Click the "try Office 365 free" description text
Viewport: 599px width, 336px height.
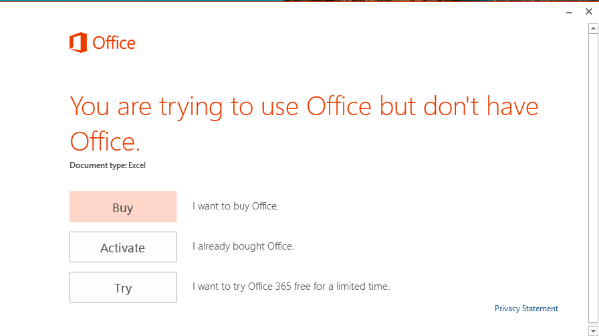coord(291,286)
